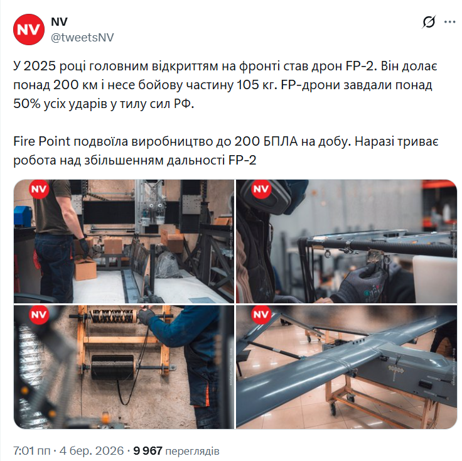Click the 7:01 пп timestamp

pyautogui.click(x=31, y=451)
